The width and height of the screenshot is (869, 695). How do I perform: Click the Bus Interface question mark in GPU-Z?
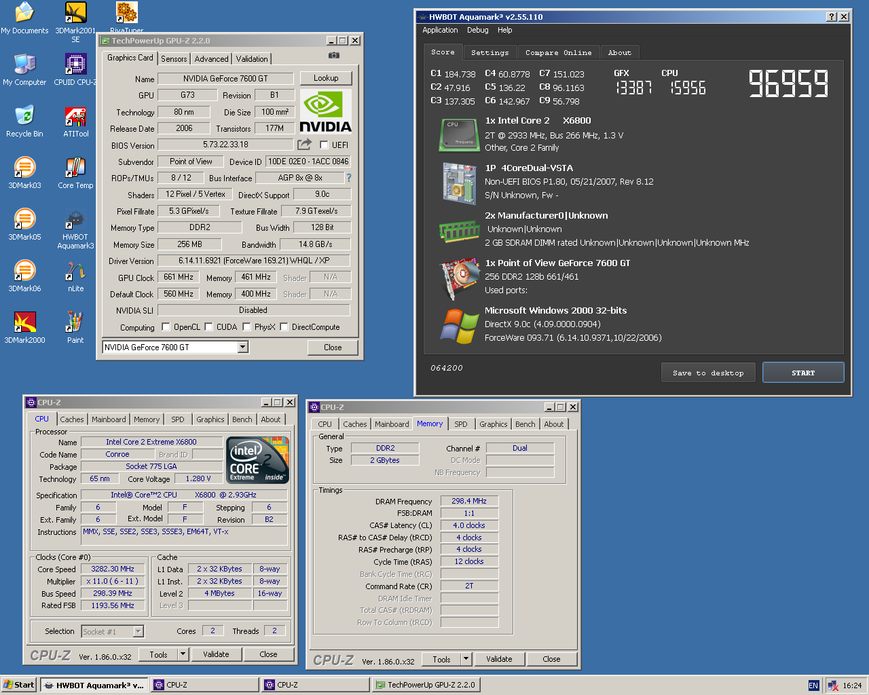[349, 178]
